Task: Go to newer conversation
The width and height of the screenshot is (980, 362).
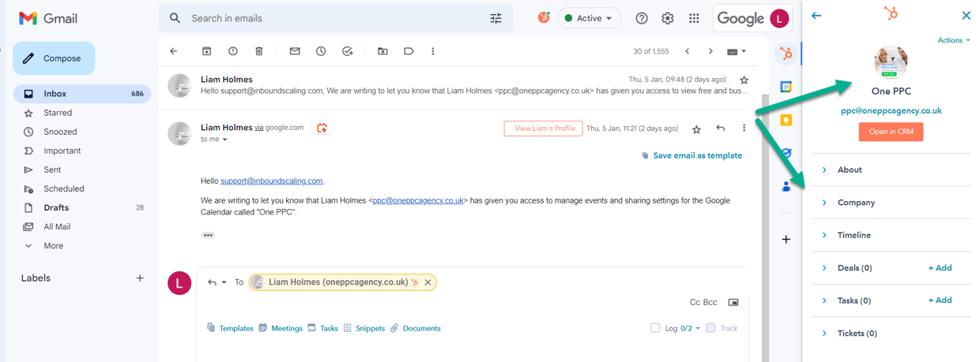Action: tap(687, 51)
